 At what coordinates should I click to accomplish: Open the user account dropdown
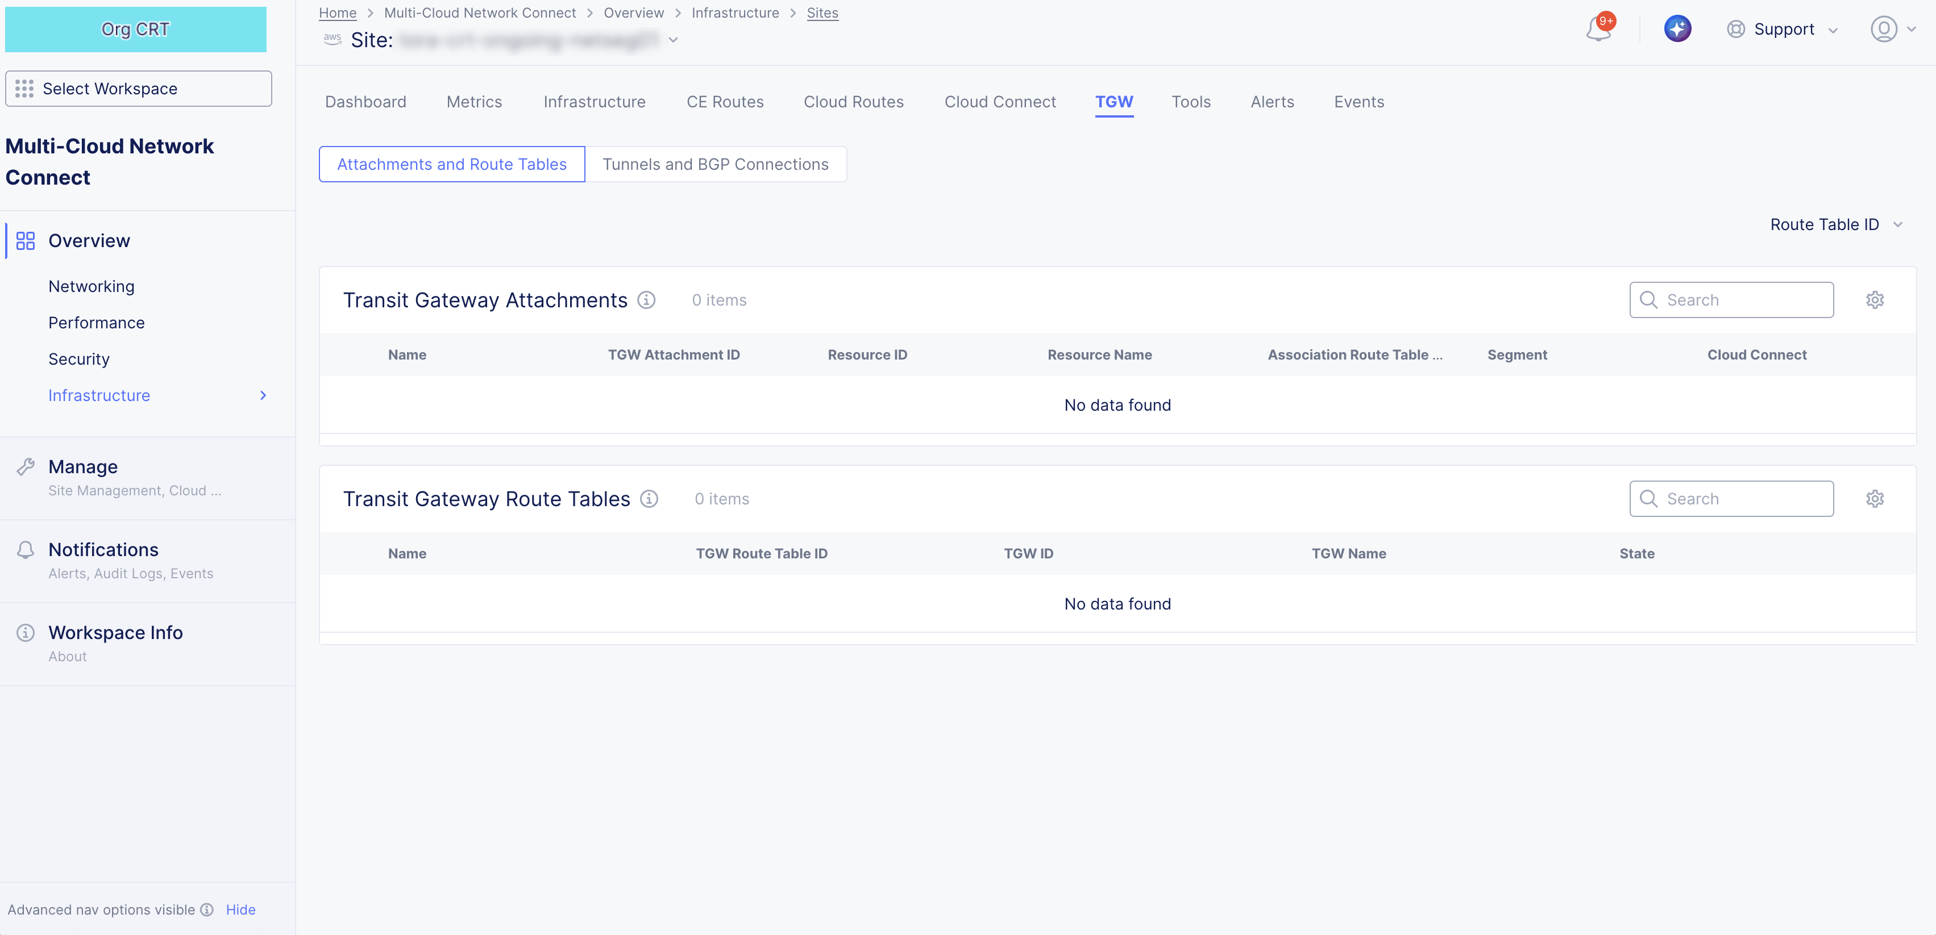click(1892, 30)
